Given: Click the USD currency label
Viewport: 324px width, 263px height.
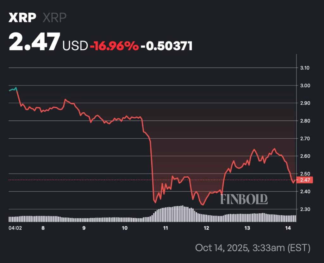Looking at the screenshot, I should click(75, 46).
